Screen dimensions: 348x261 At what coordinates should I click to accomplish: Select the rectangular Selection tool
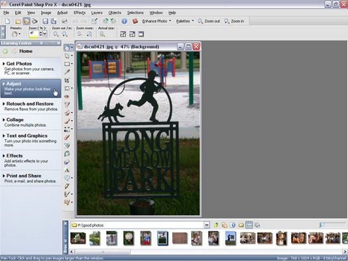(x=67, y=64)
